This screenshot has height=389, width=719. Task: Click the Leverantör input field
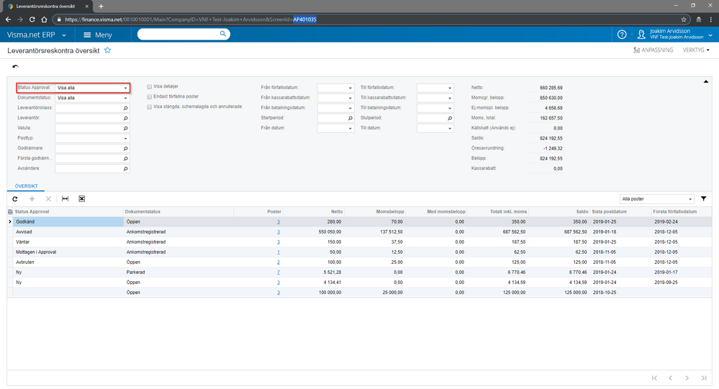[x=89, y=118]
